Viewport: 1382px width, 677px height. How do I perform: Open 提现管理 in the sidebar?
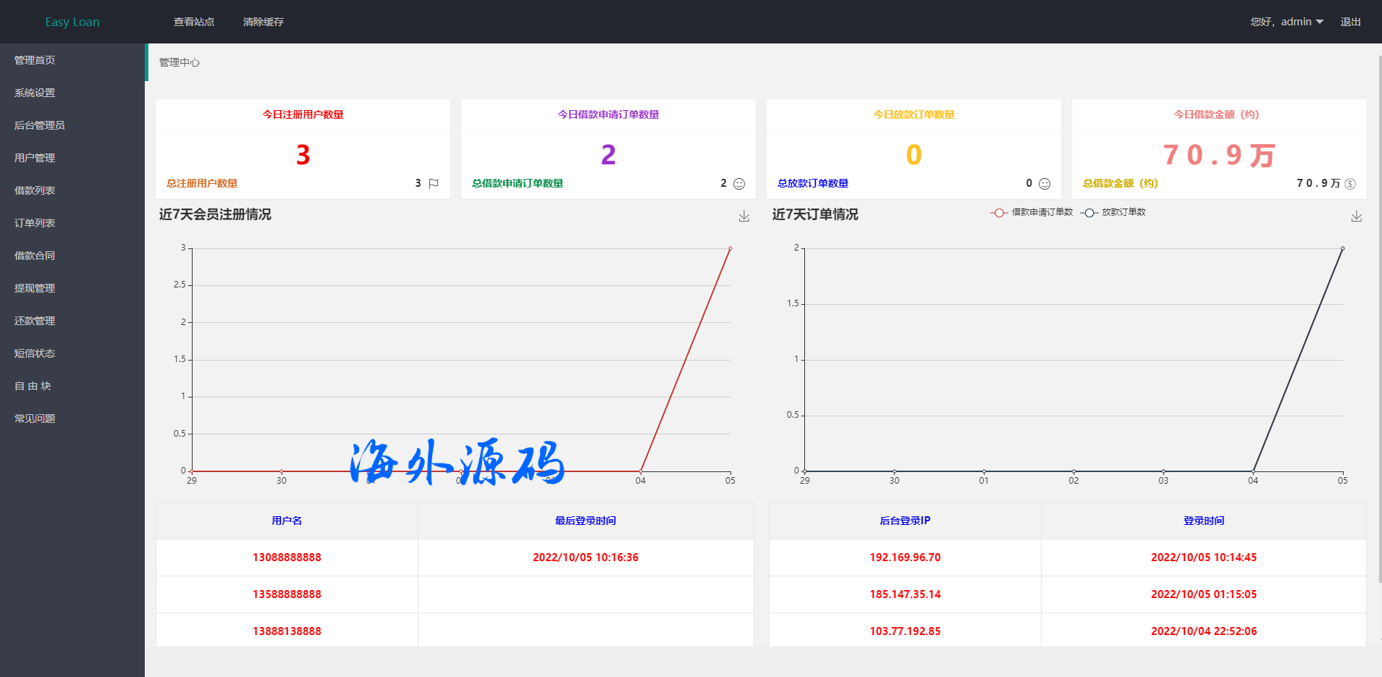tap(35, 288)
